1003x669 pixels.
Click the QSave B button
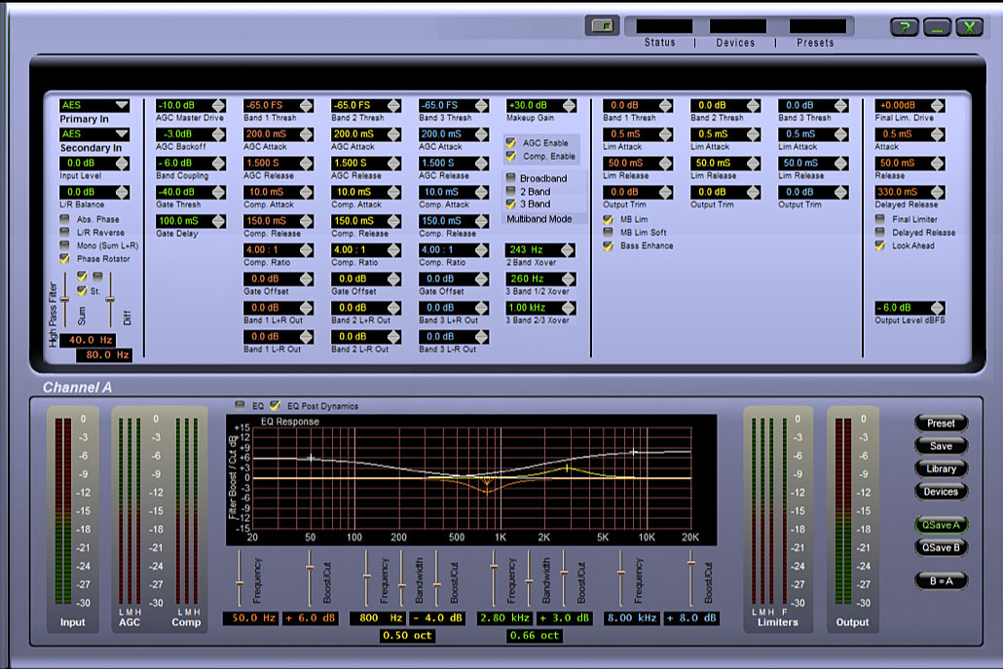click(941, 547)
